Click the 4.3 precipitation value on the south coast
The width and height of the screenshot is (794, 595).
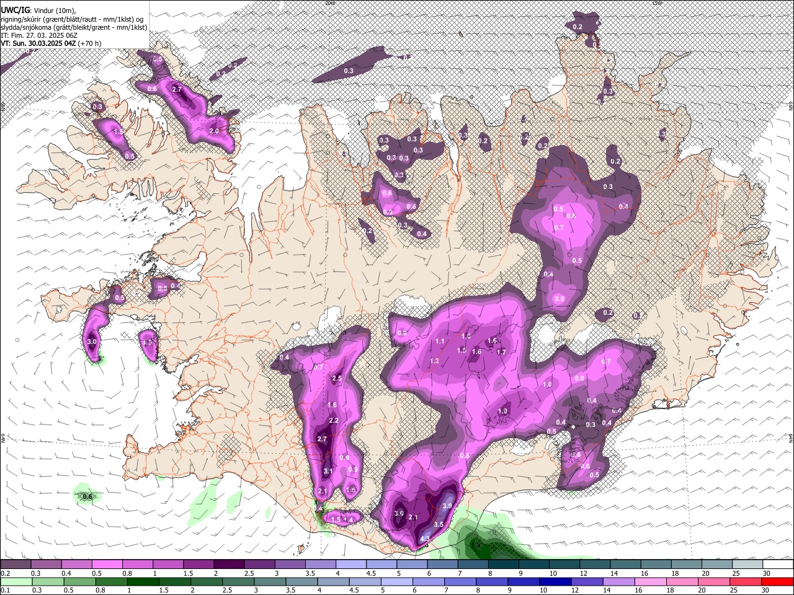tap(425, 539)
